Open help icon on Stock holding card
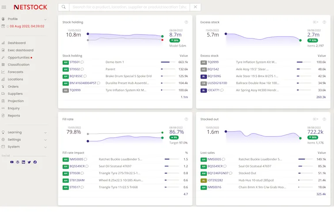The height and width of the screenshot is (221, 334). (x=186, y=22)
